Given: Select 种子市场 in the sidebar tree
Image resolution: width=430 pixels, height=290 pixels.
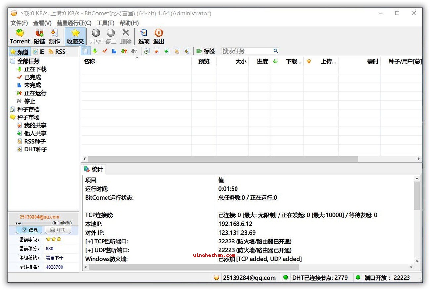Looking at the screenshot, I should pos(28,117).
